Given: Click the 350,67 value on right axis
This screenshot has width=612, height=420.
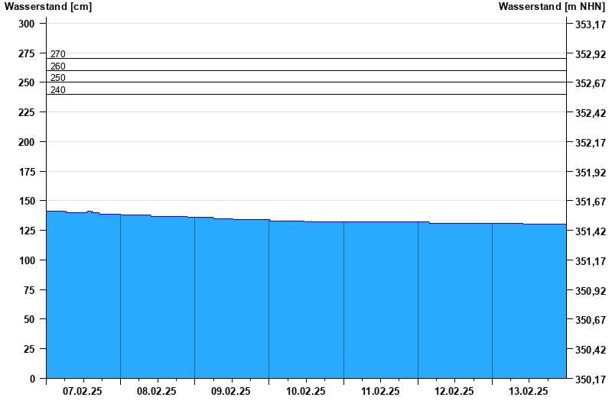Looking at the screenshot, I should [x=591, y=320].
